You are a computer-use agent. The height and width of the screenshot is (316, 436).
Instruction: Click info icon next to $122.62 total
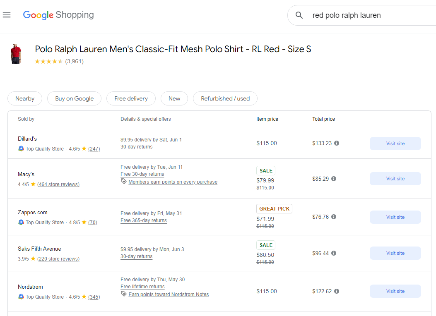point(337,291)
